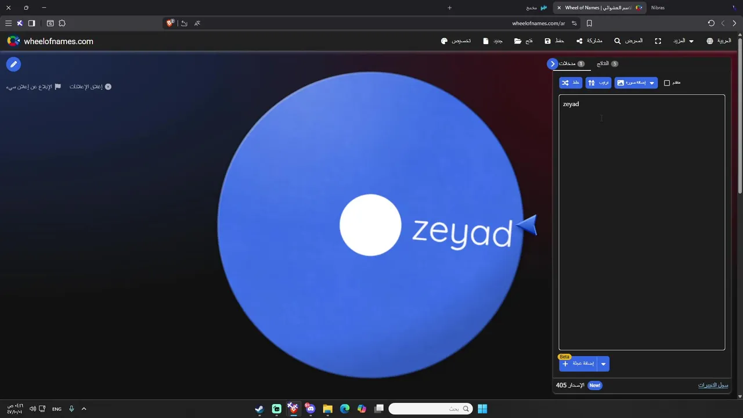Viewport: 743px width, 418px height.
Task: Open the extensions puzzle icon
Action: pos(62,23)
